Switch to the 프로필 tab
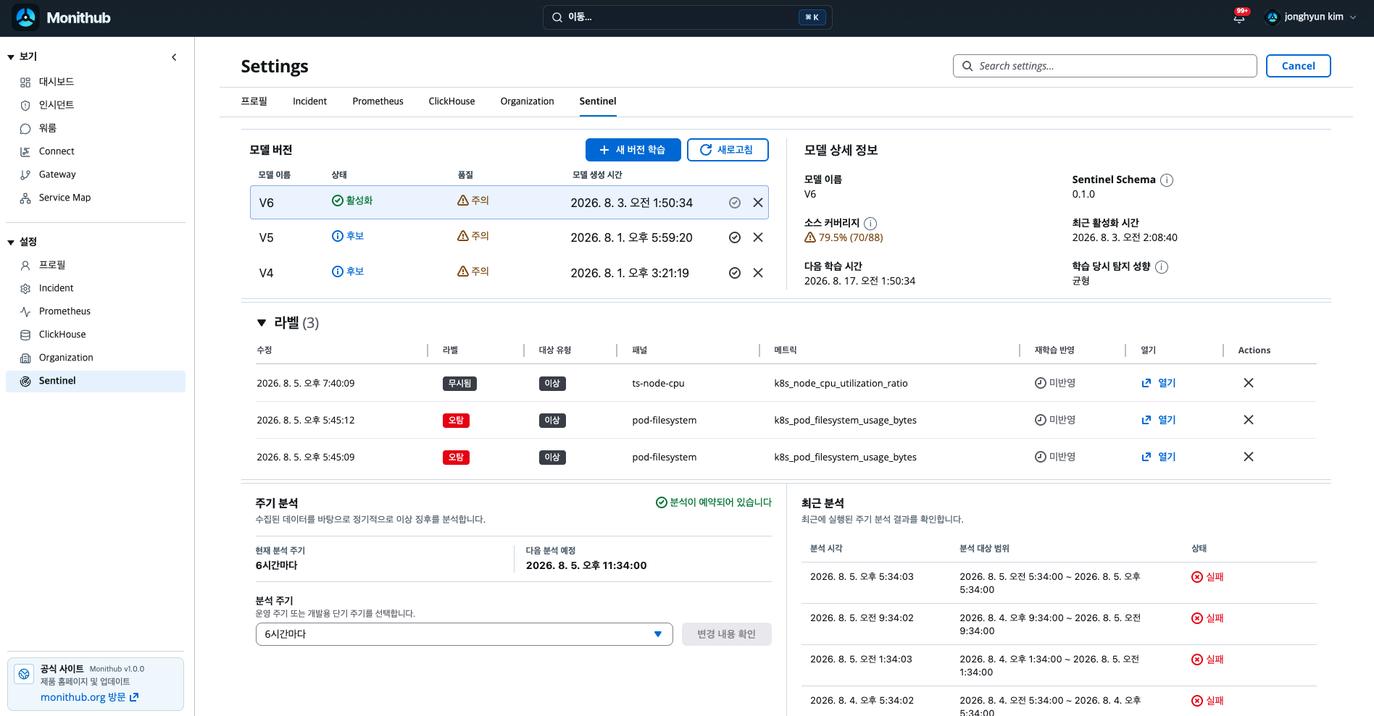 click(x=254, y=101)
